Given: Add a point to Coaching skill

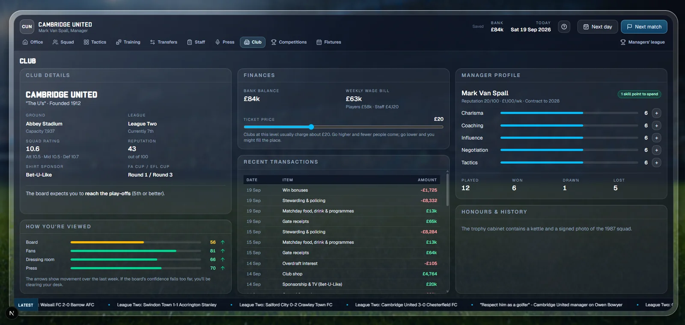Looking at the screenshot, I should pos(656,126).
